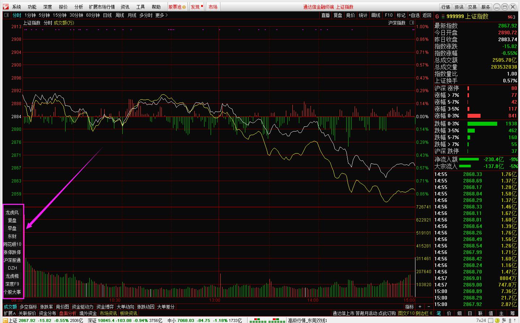The image size is (520, 323).
Task: Open the 工具 menu
Action: [x=140, y=7]
